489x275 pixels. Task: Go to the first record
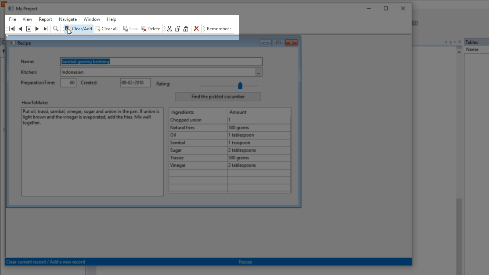(x=12, y=29)
